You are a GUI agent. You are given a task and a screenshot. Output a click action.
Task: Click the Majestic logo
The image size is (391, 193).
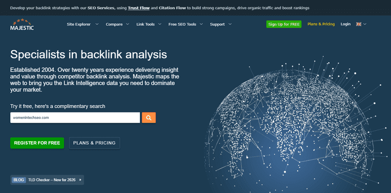pos(22,24)
